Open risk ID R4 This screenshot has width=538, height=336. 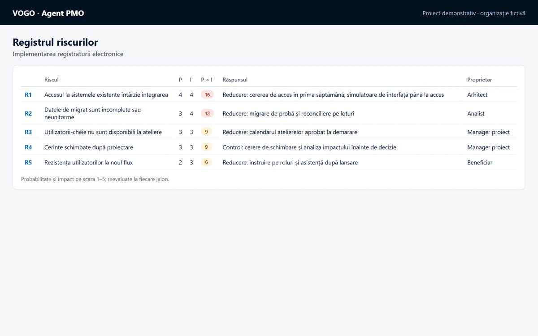28,147
